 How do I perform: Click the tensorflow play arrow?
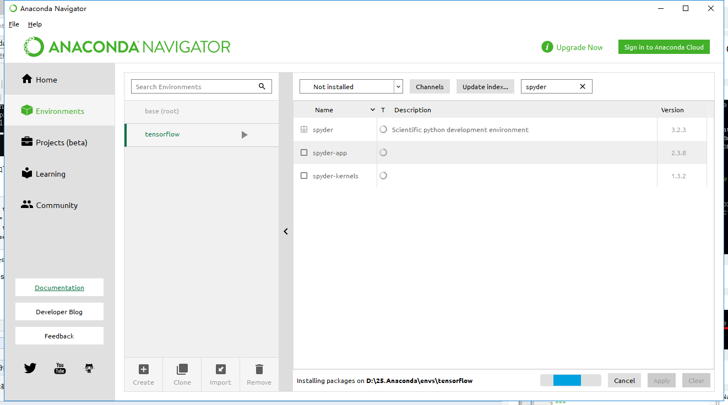pyautogui.click(x=245, y=135)
